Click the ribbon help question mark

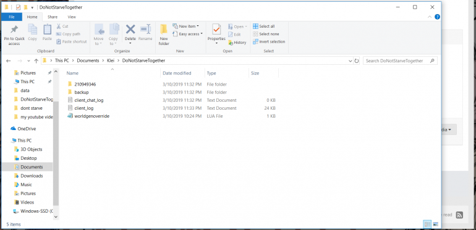click(x=438, y=17)
